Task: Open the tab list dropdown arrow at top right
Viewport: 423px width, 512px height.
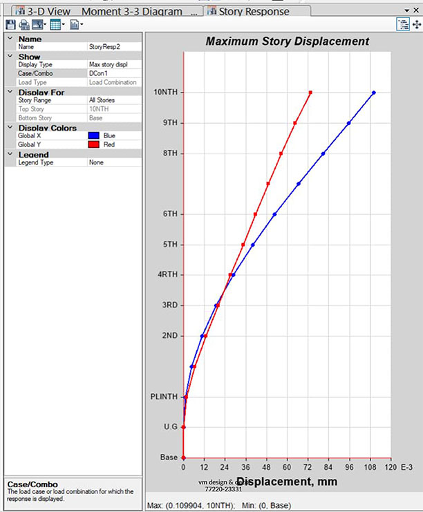Action: (x=406, y=11)
